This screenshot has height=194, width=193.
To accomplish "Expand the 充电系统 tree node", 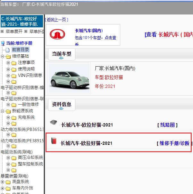I will [8, 118].
